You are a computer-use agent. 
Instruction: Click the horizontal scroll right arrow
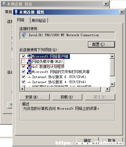coord(107,89)
